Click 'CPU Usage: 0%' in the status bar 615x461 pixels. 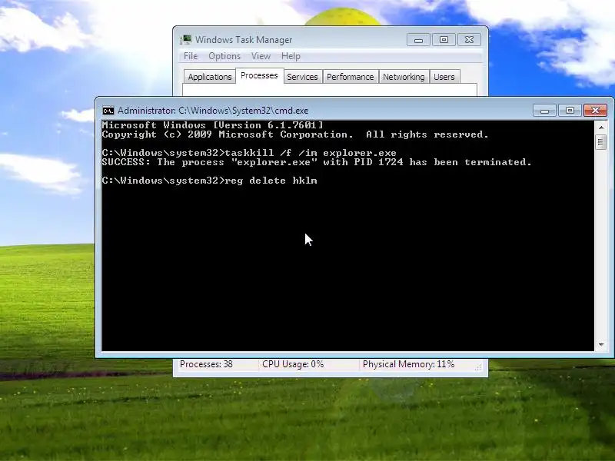(x=293, y=364)
